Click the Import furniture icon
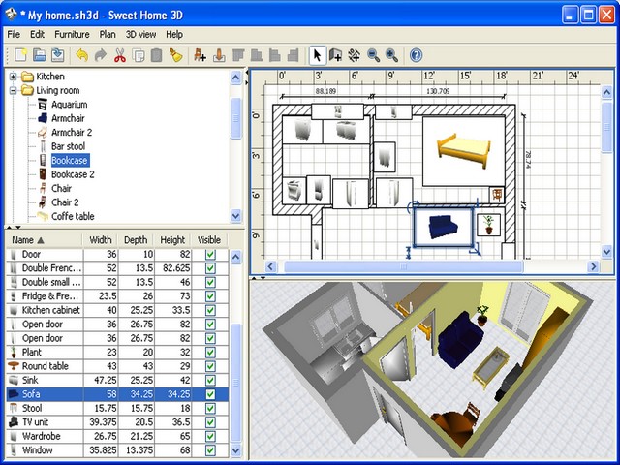The height and width of the screenshot is (465, 620). pos(219,55)
